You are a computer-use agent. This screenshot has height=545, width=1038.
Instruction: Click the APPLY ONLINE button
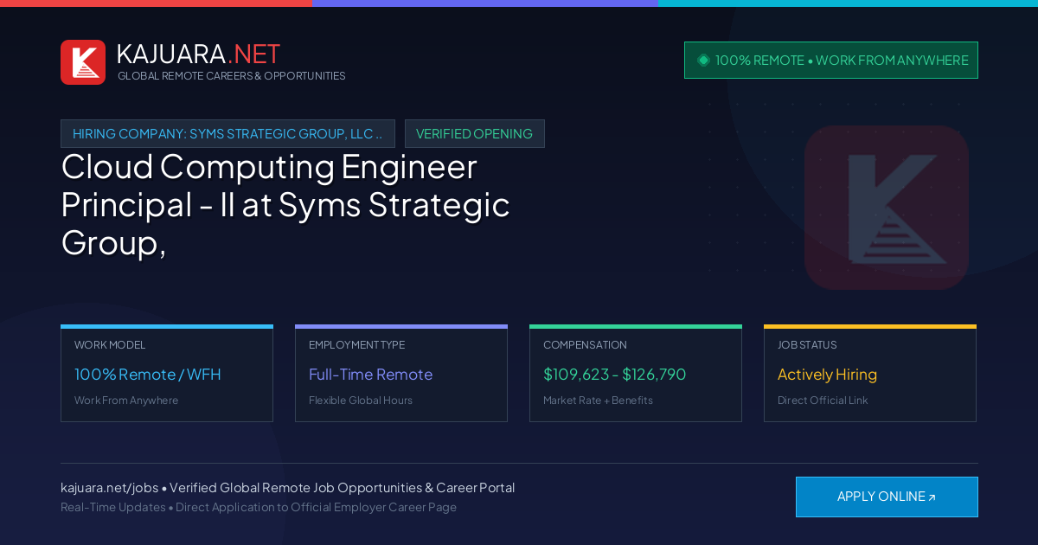(887, 497)
